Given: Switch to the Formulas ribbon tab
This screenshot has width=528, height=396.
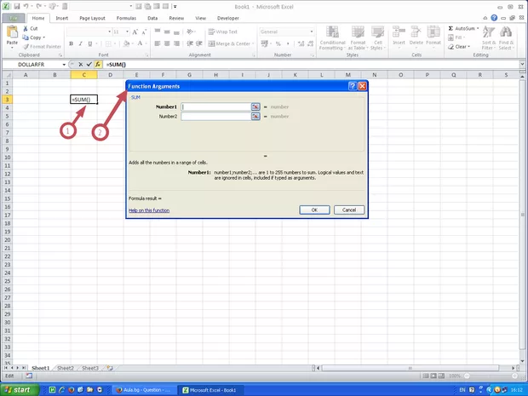Looking at the screenshot, I should coord(126,17).
